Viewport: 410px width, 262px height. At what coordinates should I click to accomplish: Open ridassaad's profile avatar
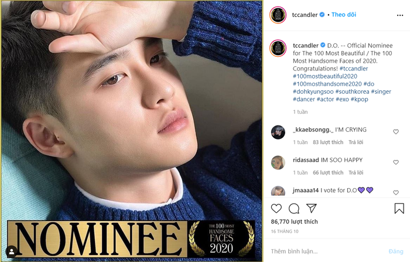[x=278, y=163]
